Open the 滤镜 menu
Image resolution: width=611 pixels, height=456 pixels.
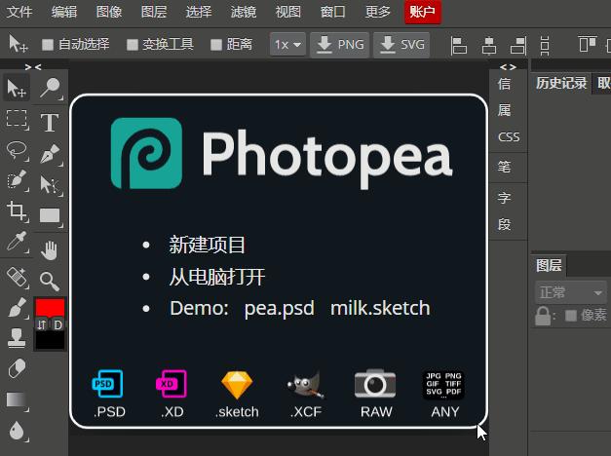point(244,12)
